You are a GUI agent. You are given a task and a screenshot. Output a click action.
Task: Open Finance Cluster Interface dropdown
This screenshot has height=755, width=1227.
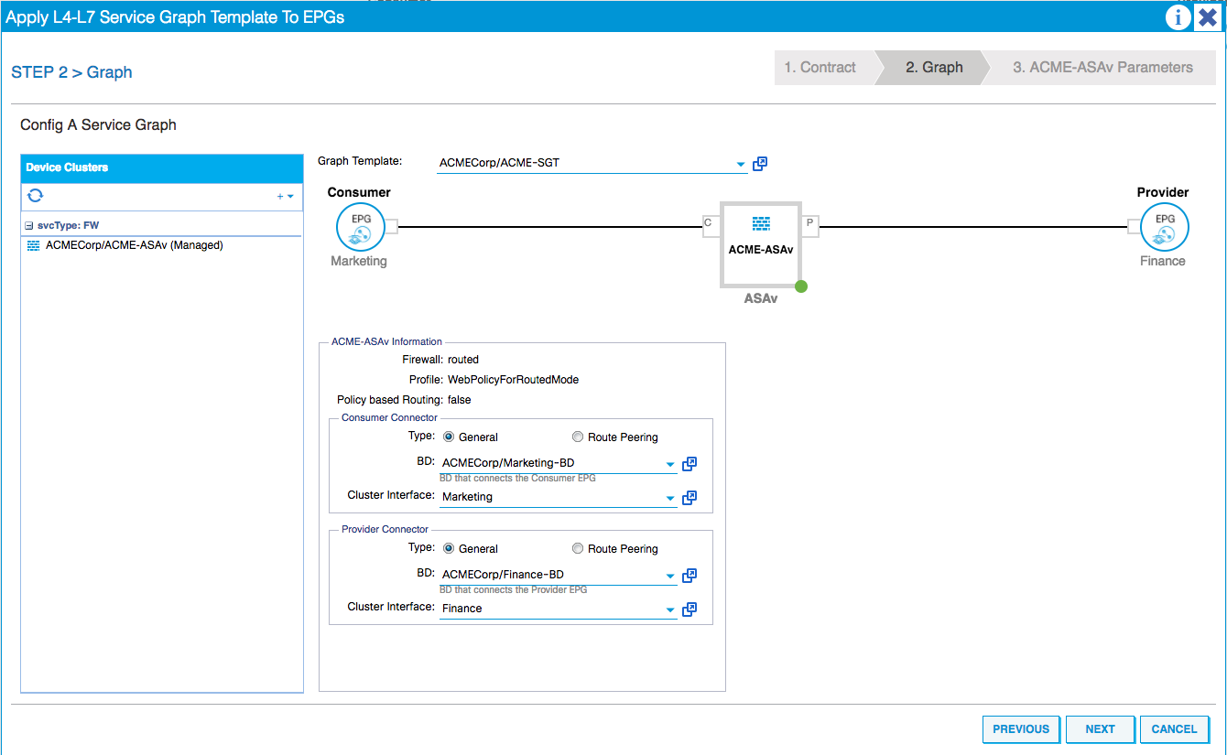coord(670,609)
